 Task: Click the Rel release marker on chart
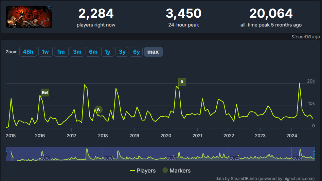click(45, 92)
